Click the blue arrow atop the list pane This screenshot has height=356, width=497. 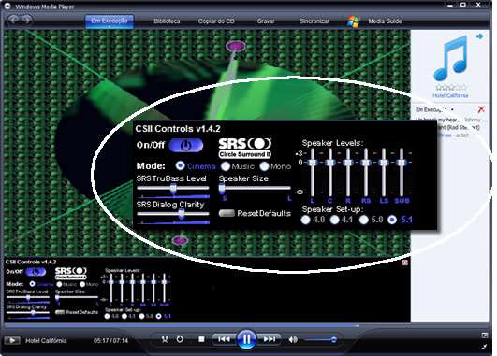pos(479,36)
